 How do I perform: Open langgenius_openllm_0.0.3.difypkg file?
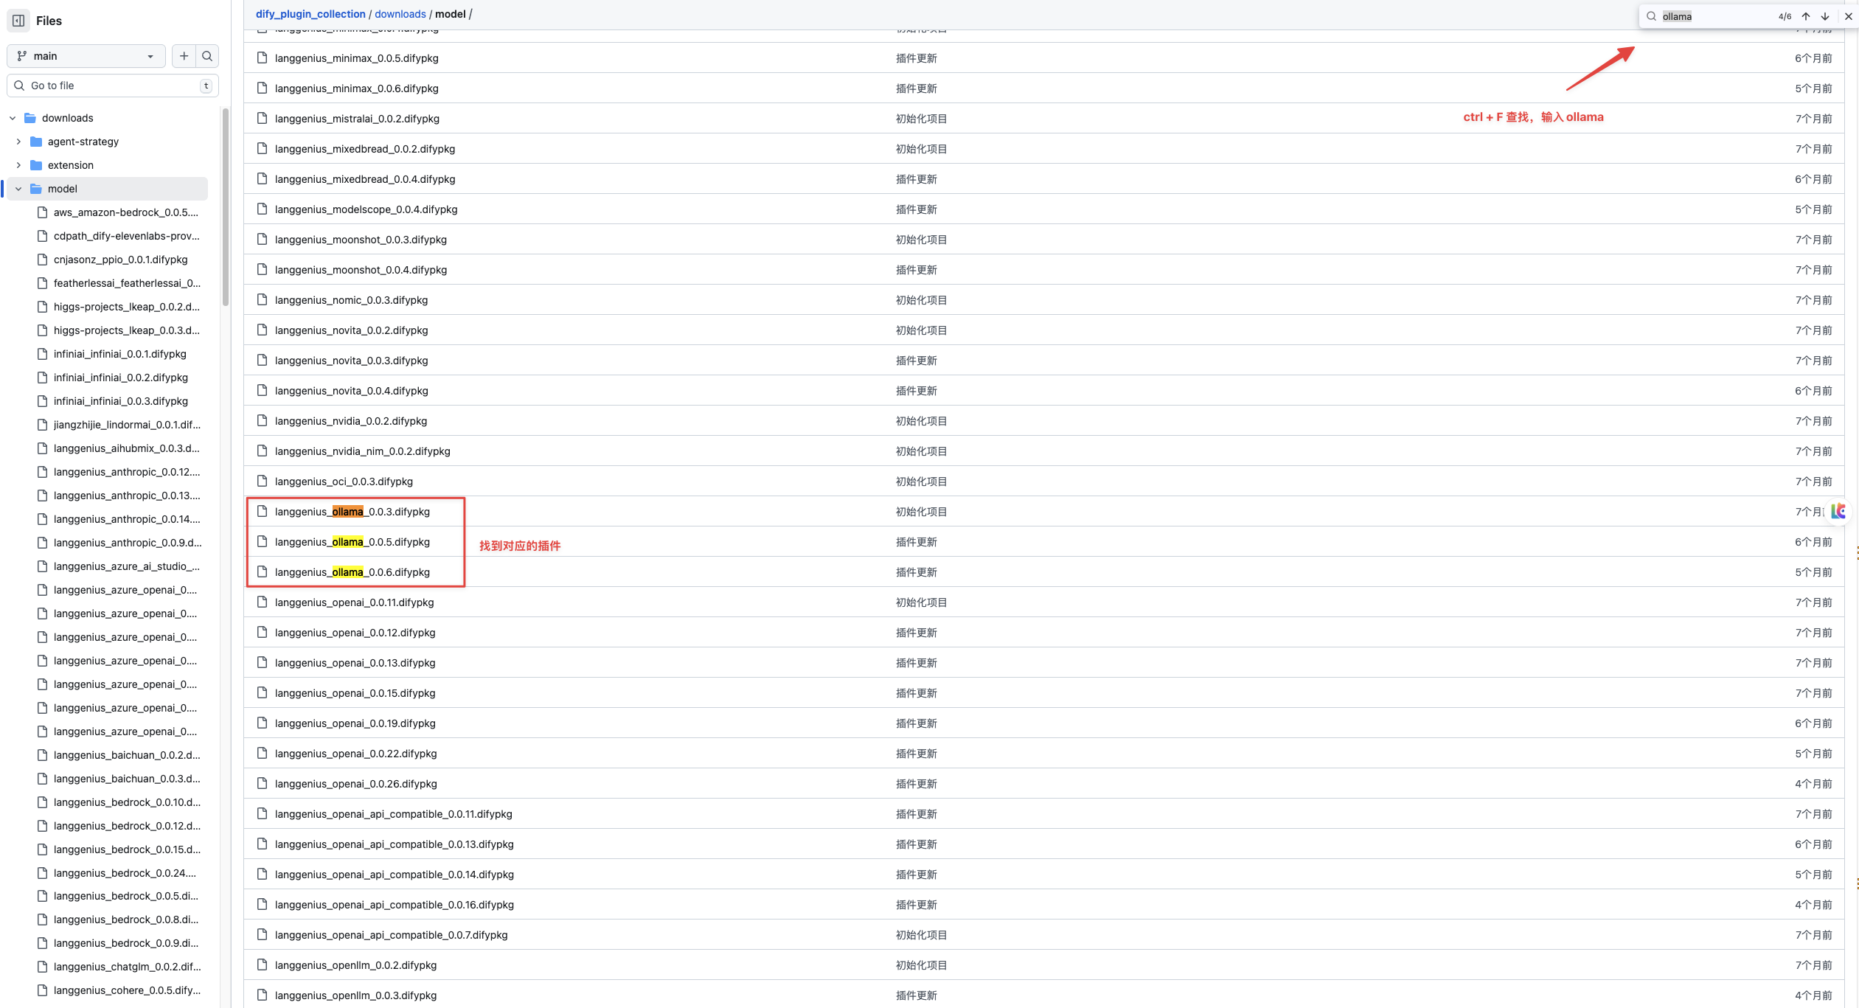click(x=356, y=995)
